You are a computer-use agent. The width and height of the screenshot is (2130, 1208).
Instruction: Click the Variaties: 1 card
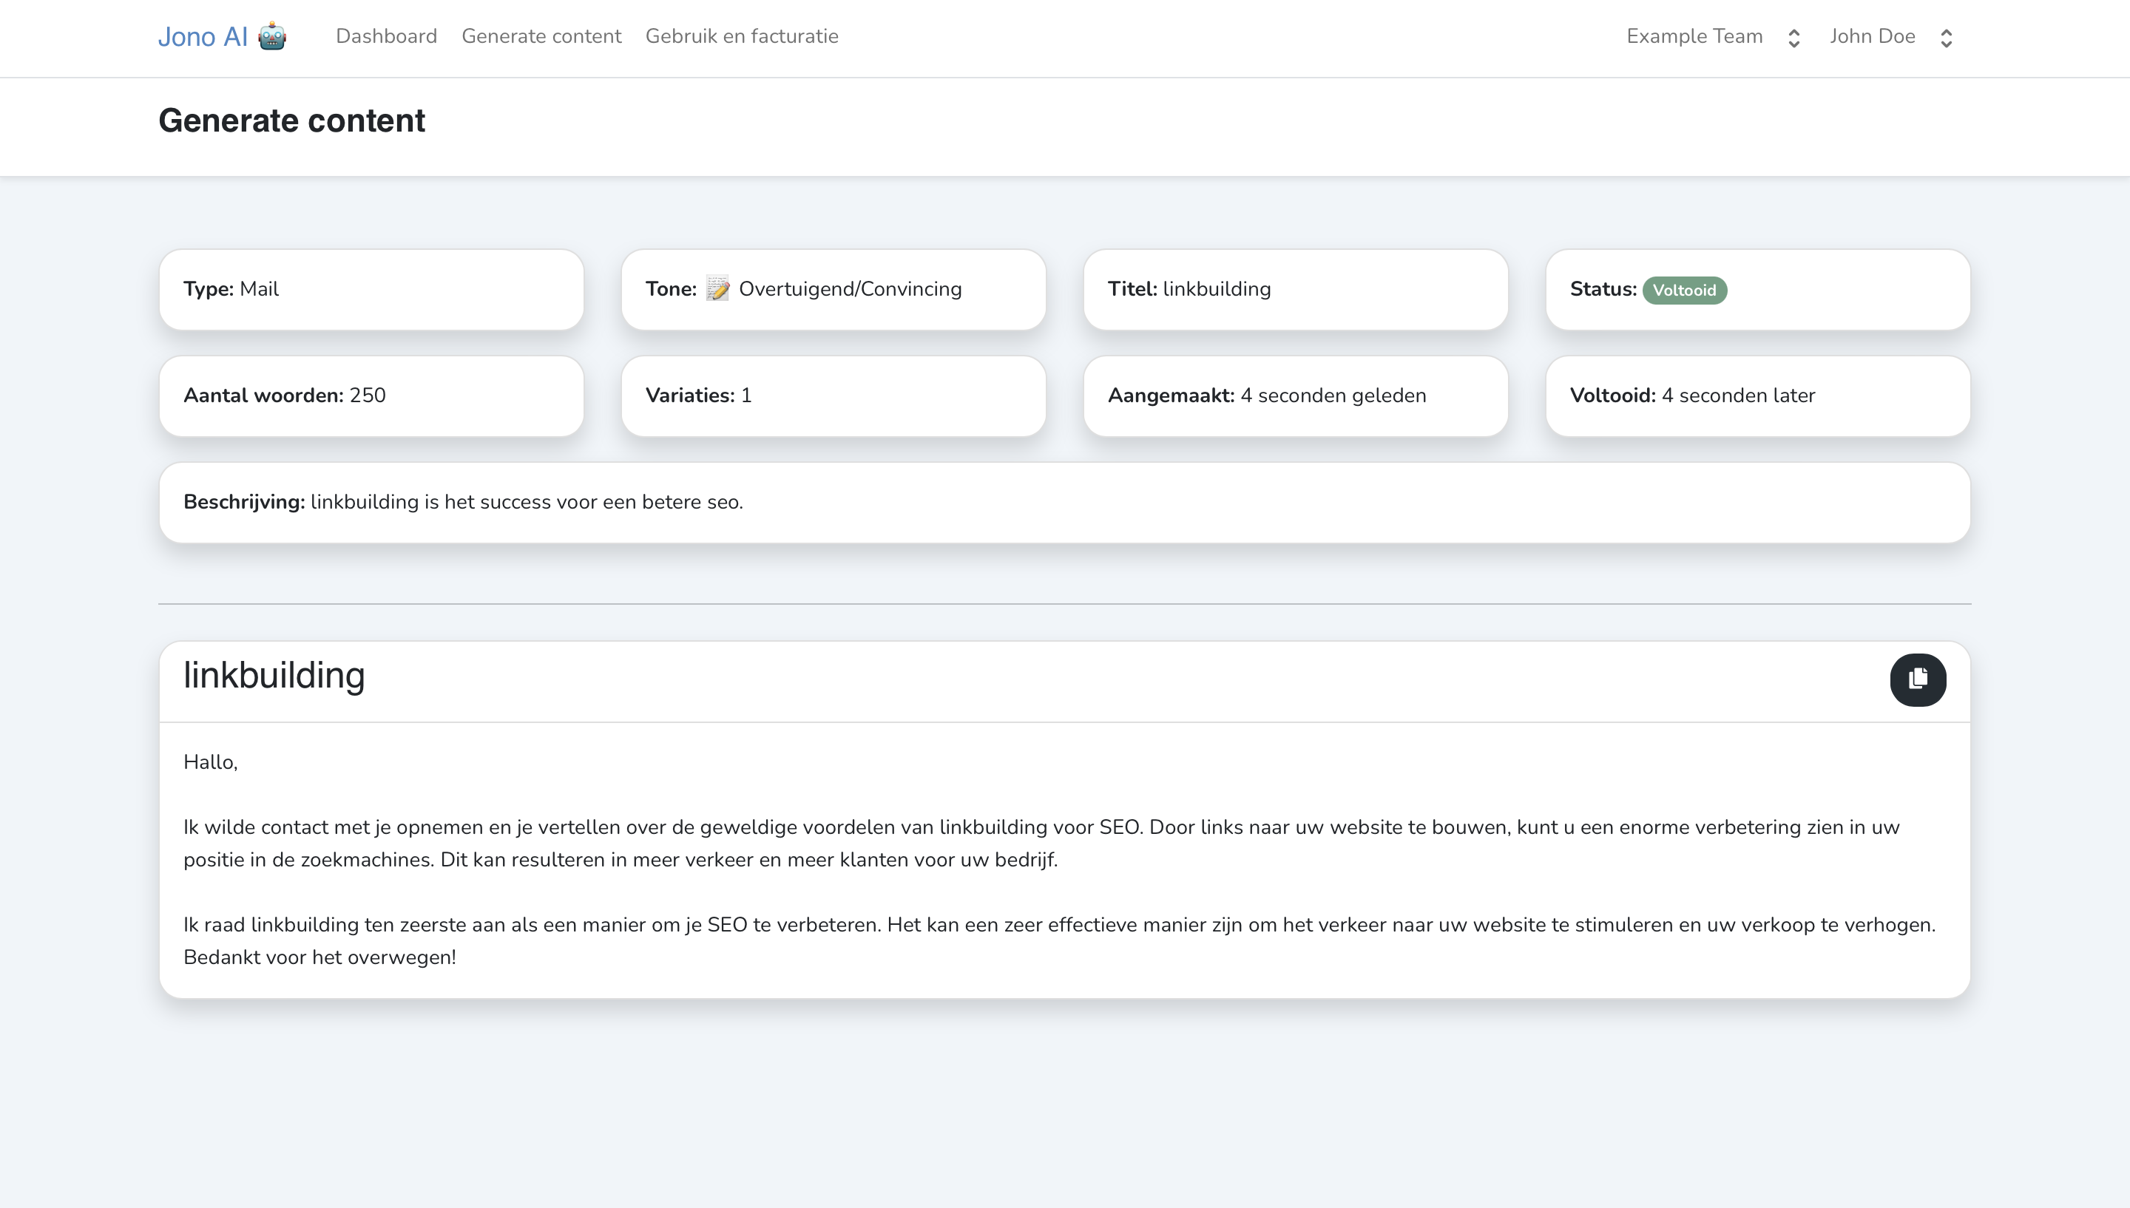[x=833, y=396]
